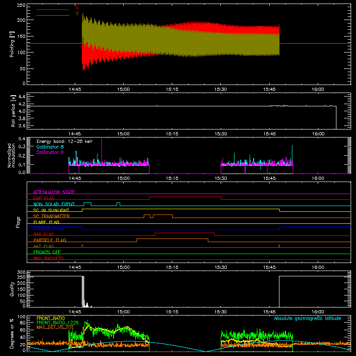Image resolution: width=356 pixels, height=356 pixels.
Task: Click the SC_IN_SUNLIGHT flag label
Action: point(51,210)
